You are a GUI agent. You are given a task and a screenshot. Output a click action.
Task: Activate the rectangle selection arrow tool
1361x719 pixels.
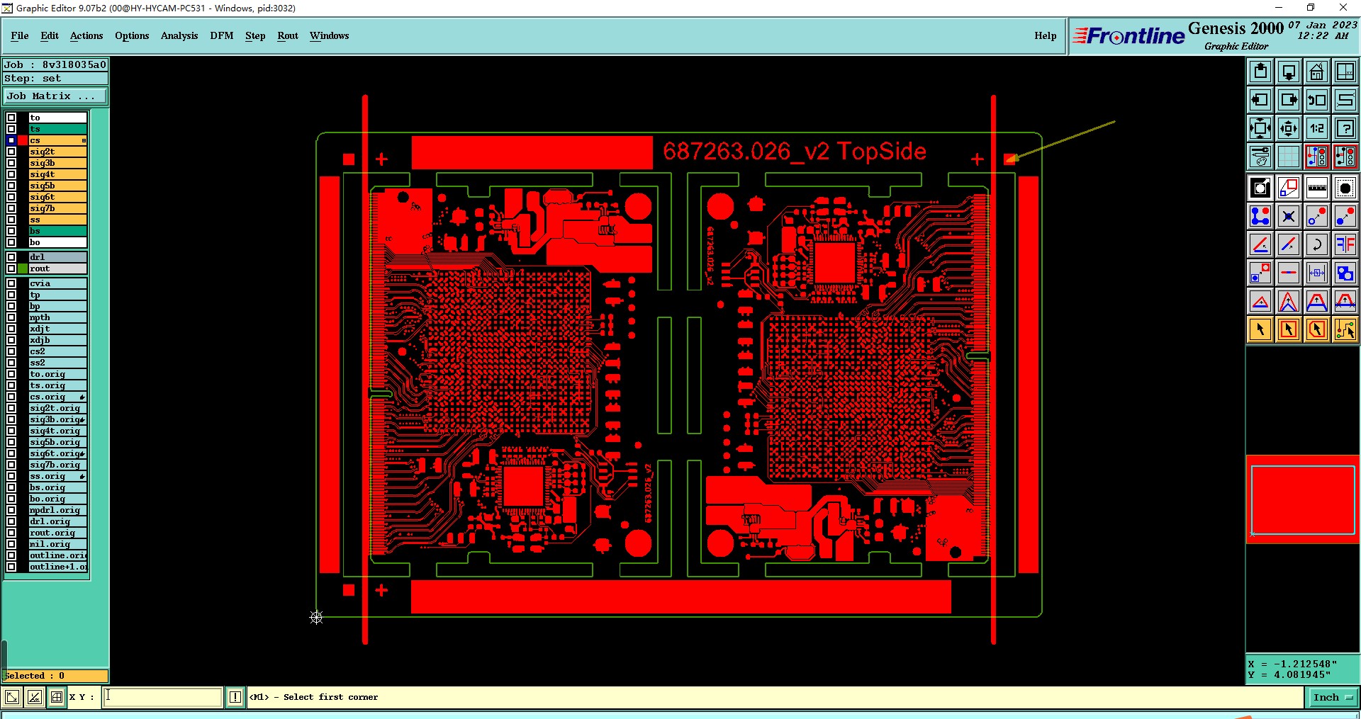click(1289, 329)
